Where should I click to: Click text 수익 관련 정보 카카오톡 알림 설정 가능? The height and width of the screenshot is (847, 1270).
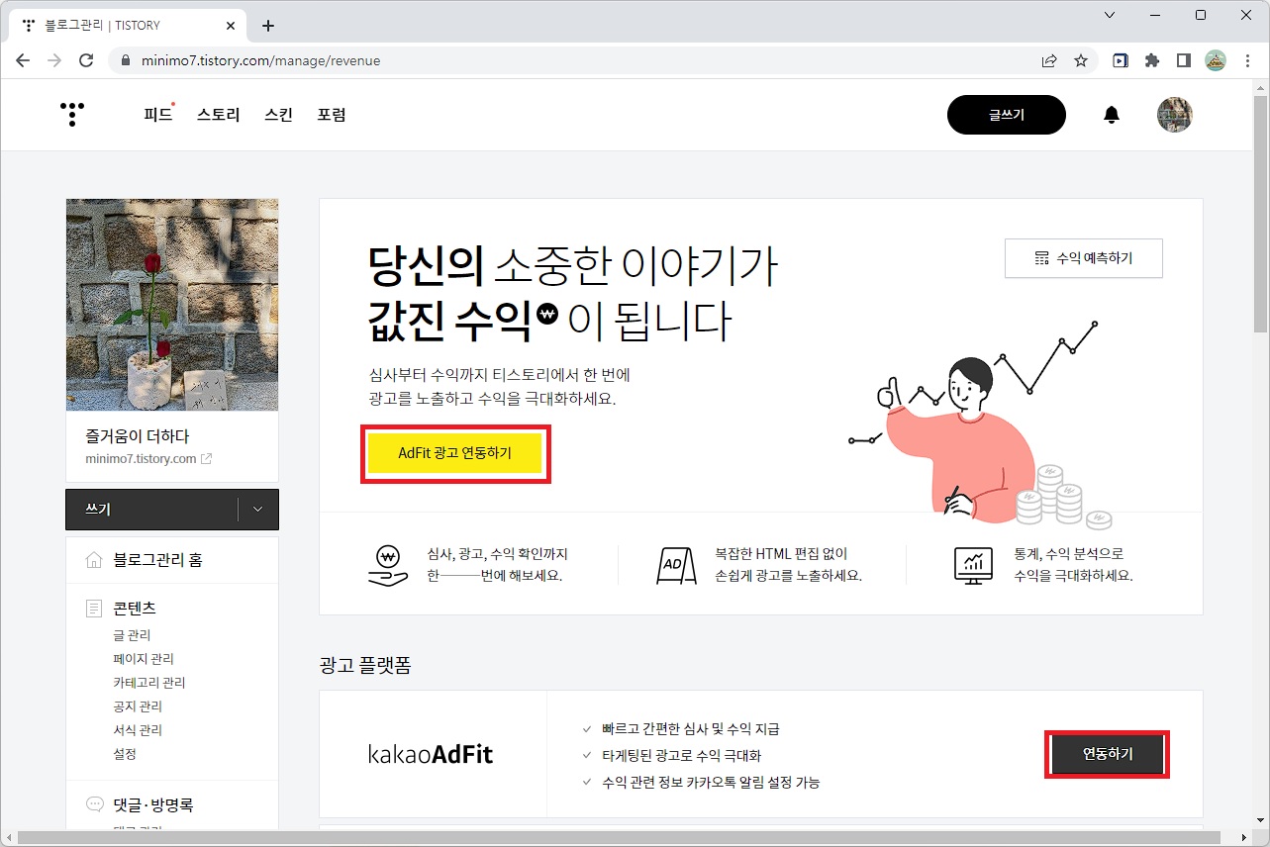click(x=711, y=782)
